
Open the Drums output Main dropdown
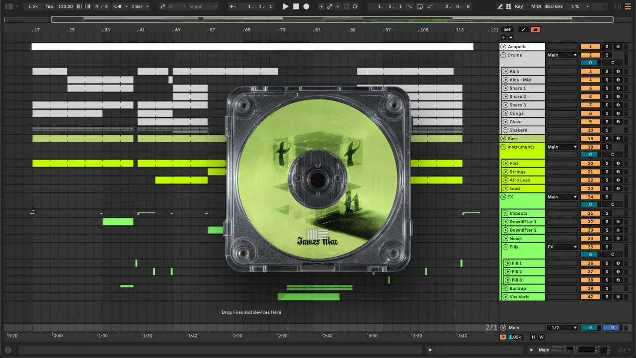click(x=562, y=55)
